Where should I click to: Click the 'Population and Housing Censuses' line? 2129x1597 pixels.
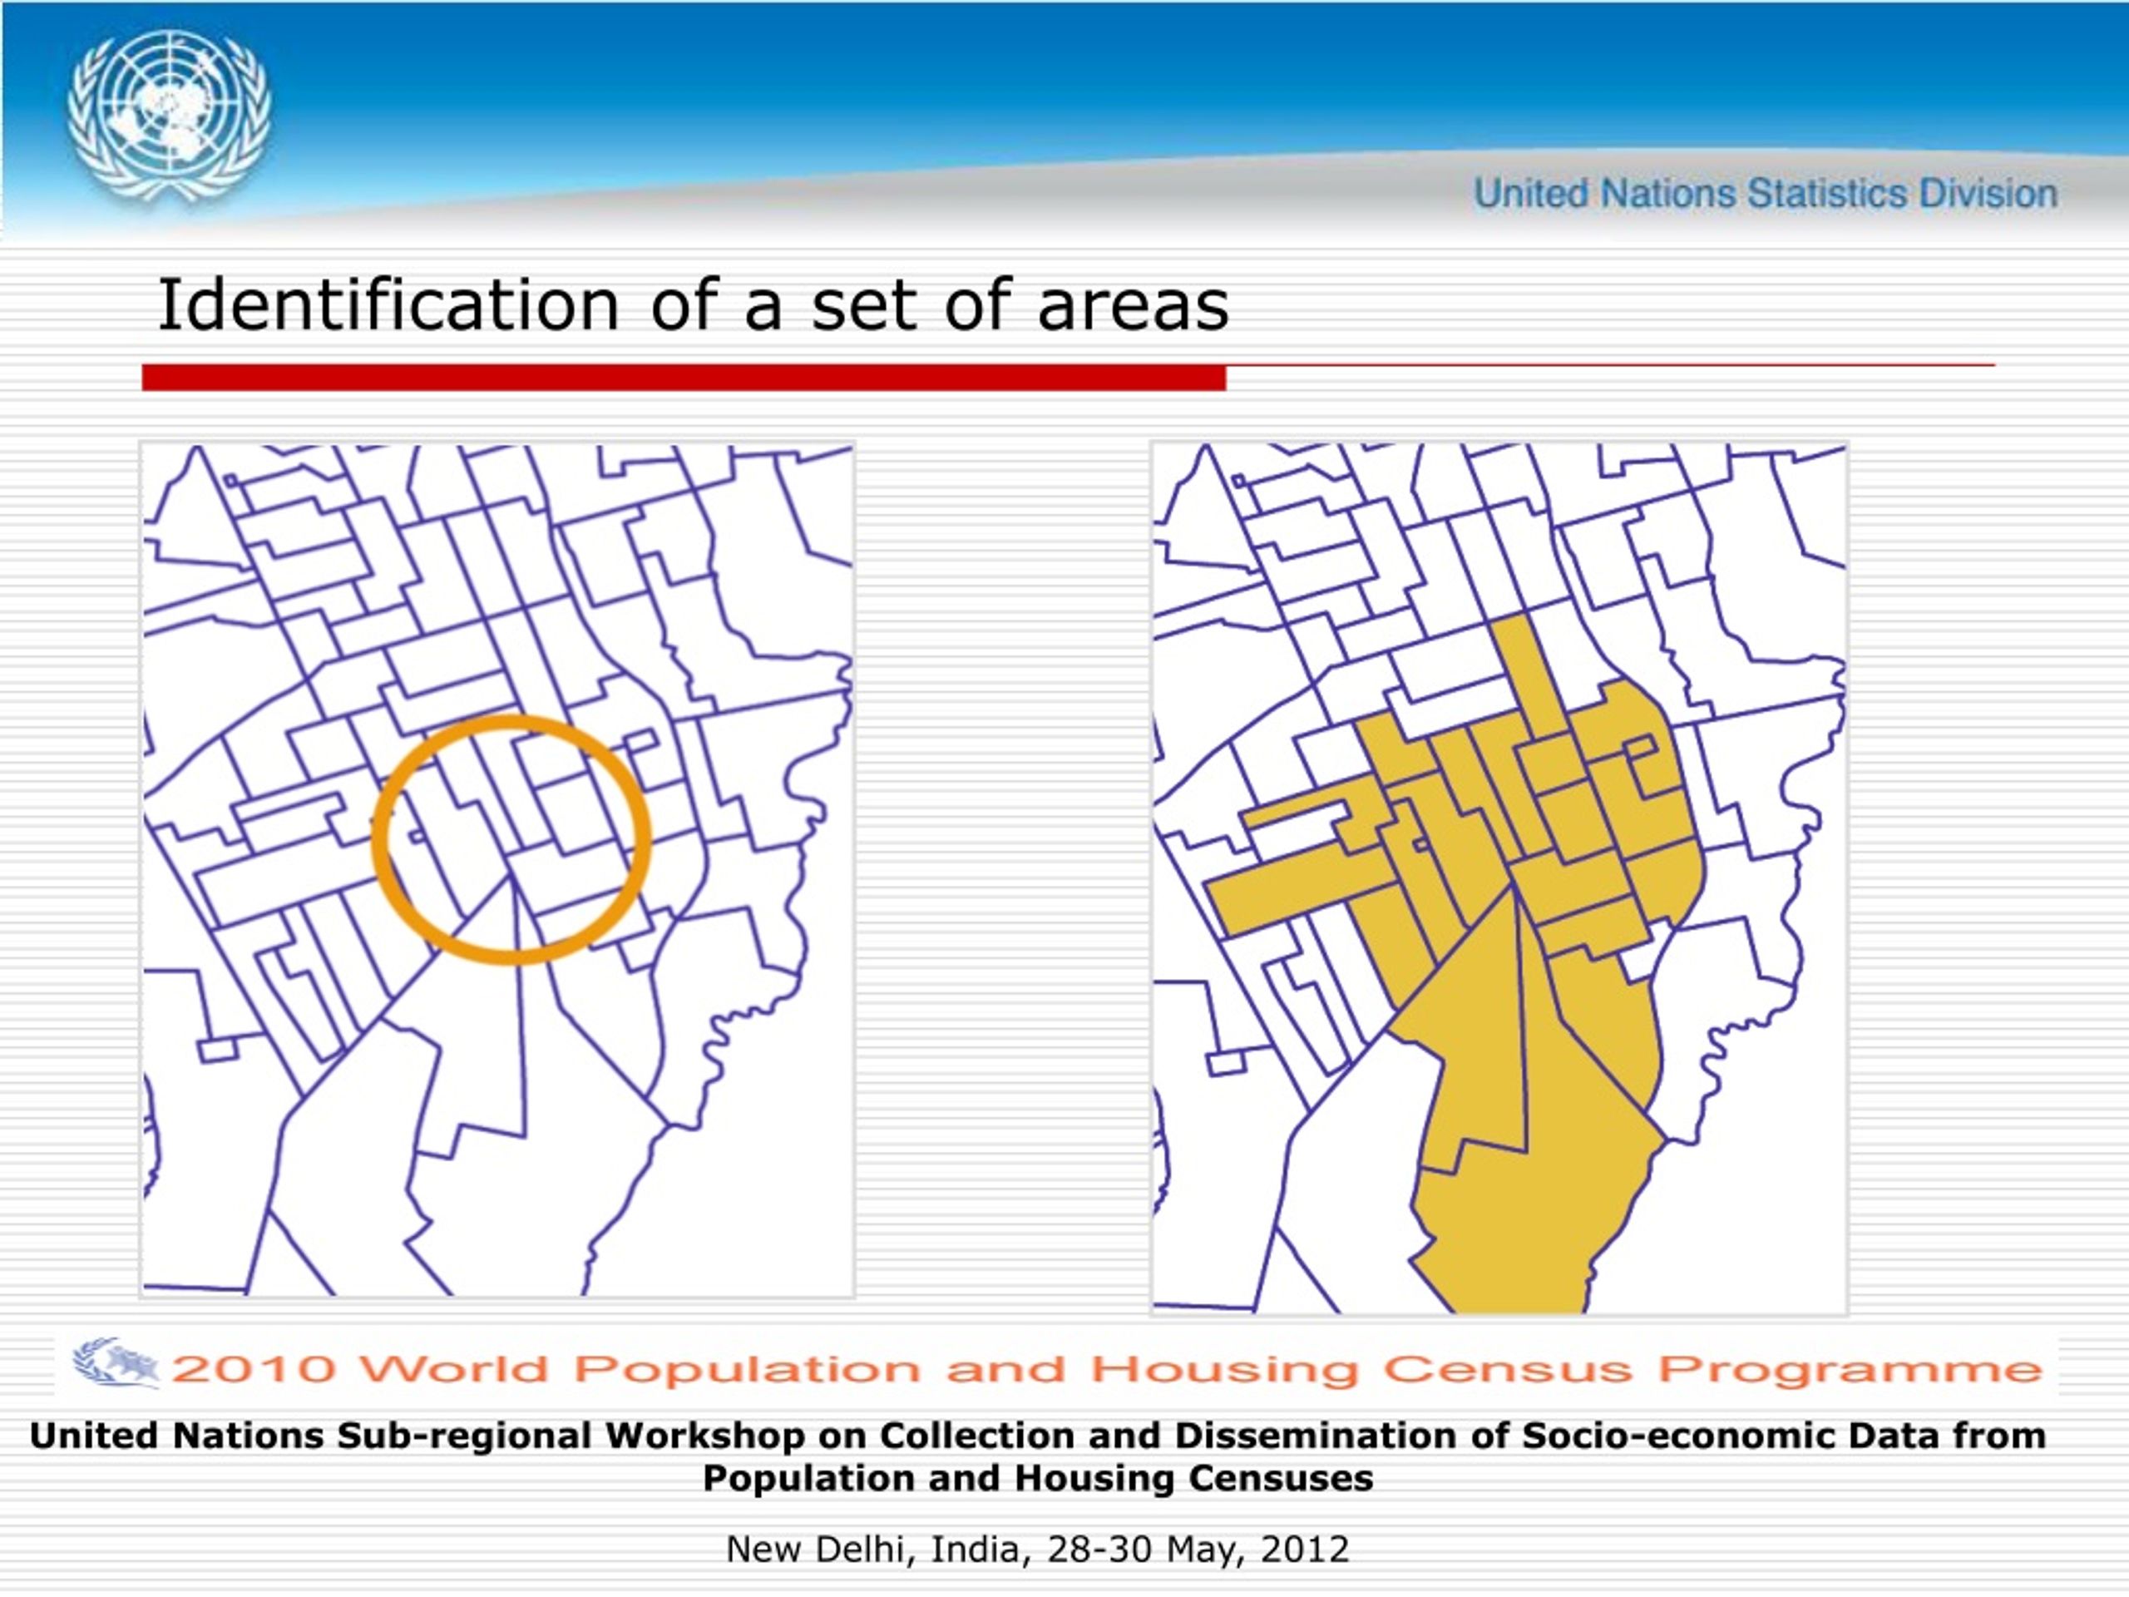[1038, 1479]
